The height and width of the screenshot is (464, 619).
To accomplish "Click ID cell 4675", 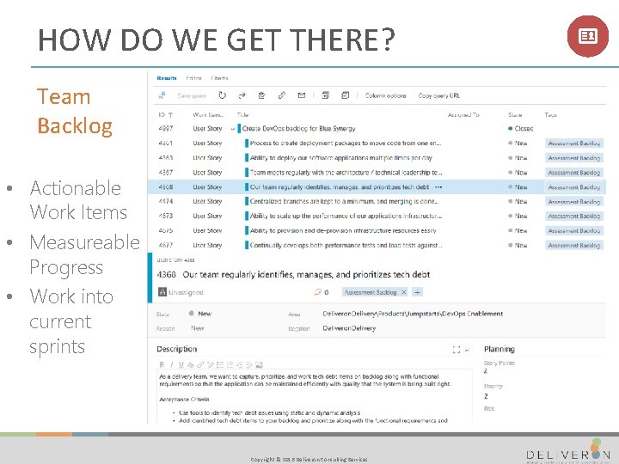I will (x=165, y=230).
